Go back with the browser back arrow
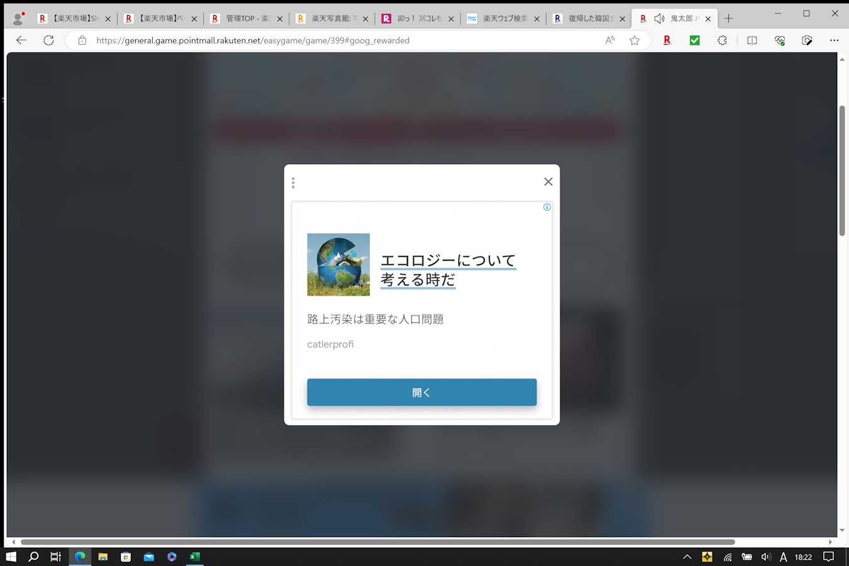The width and height of the screenshot is (849, 566). pyautogui.click(x=21, y=40)
